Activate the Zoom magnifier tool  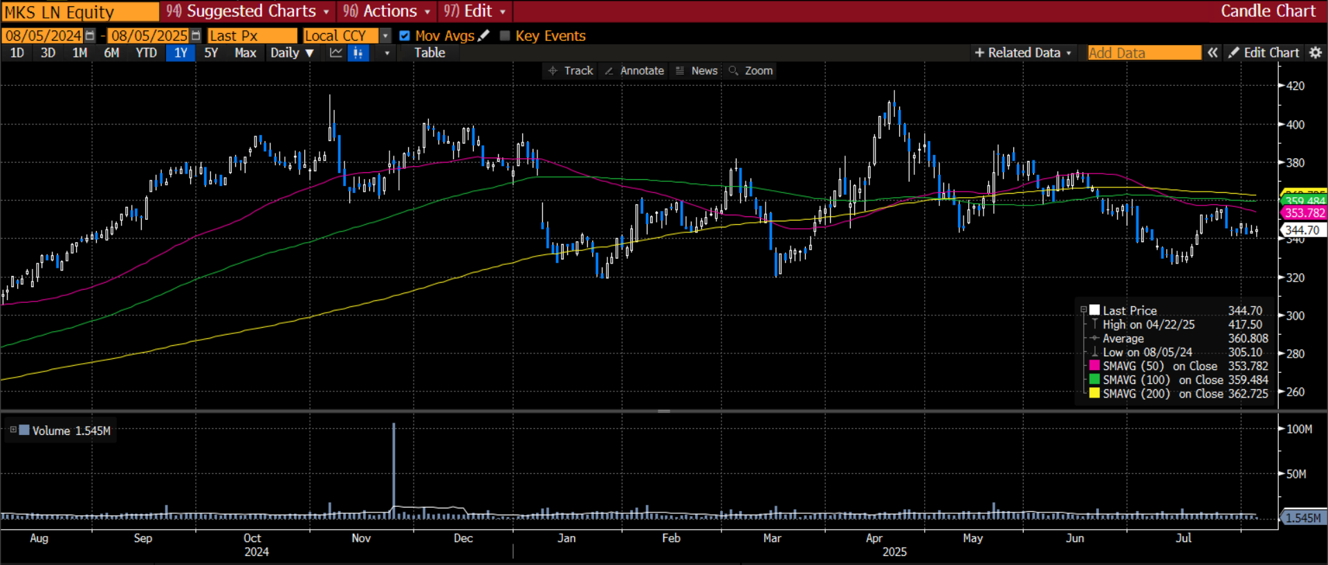751,71
